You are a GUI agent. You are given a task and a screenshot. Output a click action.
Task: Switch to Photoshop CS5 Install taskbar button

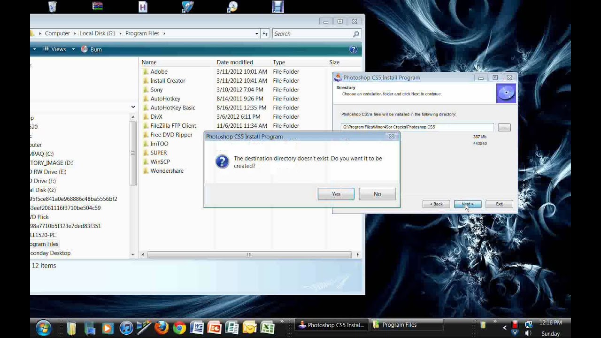(332, 325)
